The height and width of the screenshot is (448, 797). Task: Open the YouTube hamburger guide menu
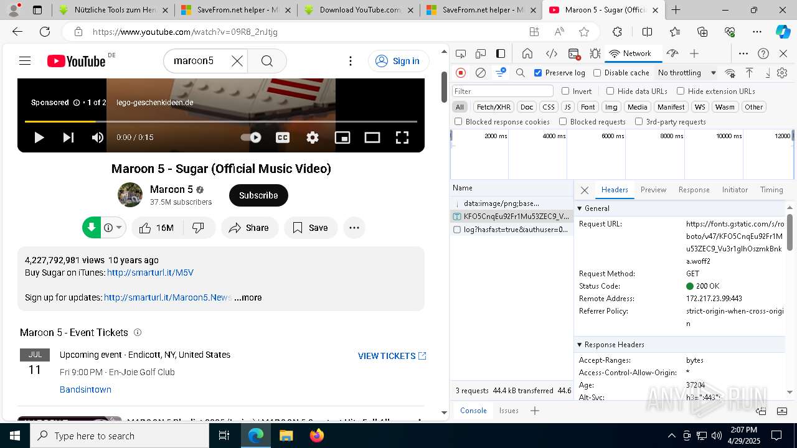25,60
